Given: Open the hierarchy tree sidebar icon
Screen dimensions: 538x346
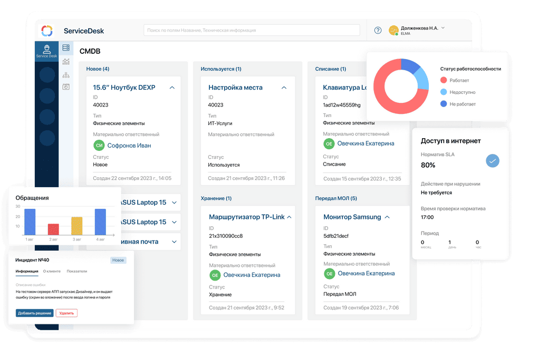Looking at the screenshot, I should 66,75.
